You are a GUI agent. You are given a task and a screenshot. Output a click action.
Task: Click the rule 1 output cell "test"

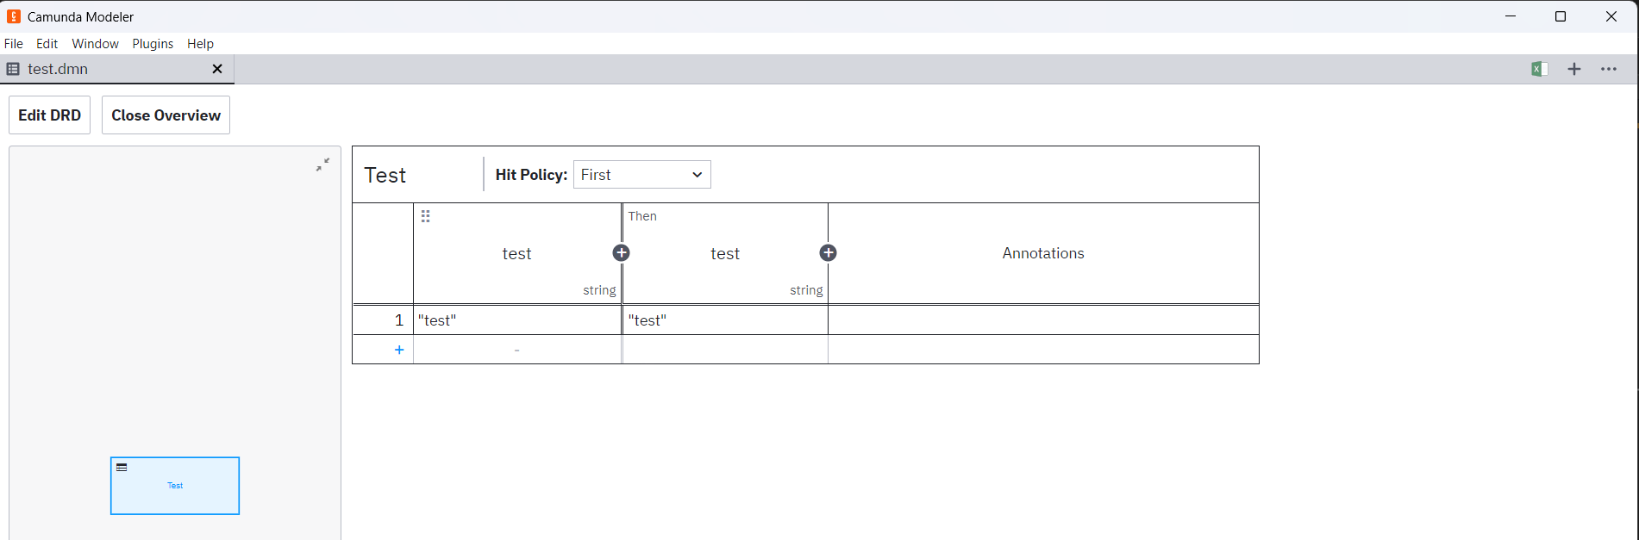724,320
